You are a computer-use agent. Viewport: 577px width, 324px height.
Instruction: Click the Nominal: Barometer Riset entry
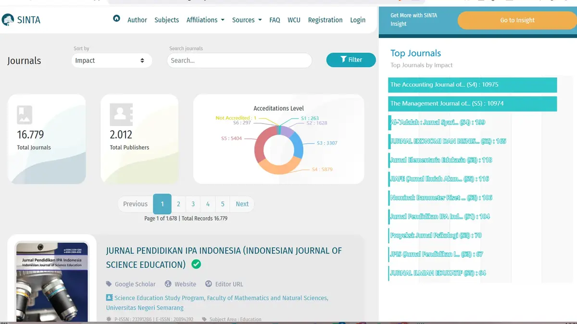point(440,198)
